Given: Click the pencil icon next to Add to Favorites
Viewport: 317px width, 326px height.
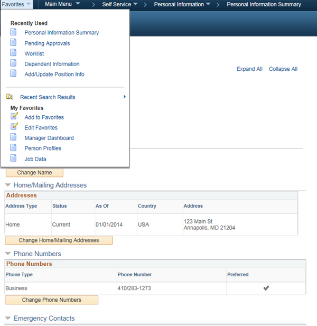Looking at the screenshot, I should [x=14, y=116].
